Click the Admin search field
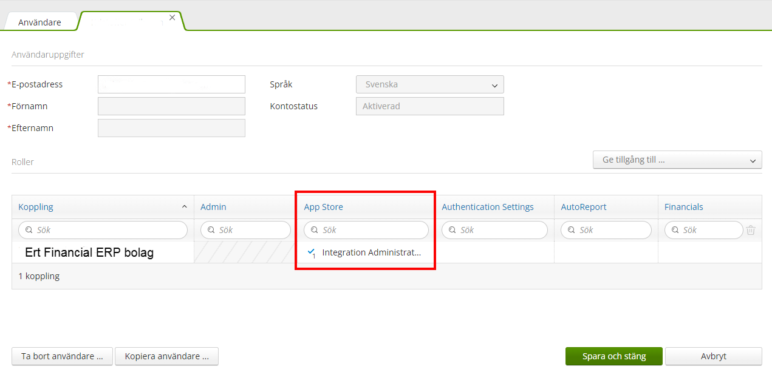Screen dimensions: 772x372 [x=245, y=230]
